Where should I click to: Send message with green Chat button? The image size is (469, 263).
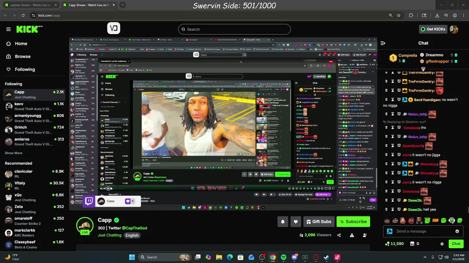tap(456, 244)
